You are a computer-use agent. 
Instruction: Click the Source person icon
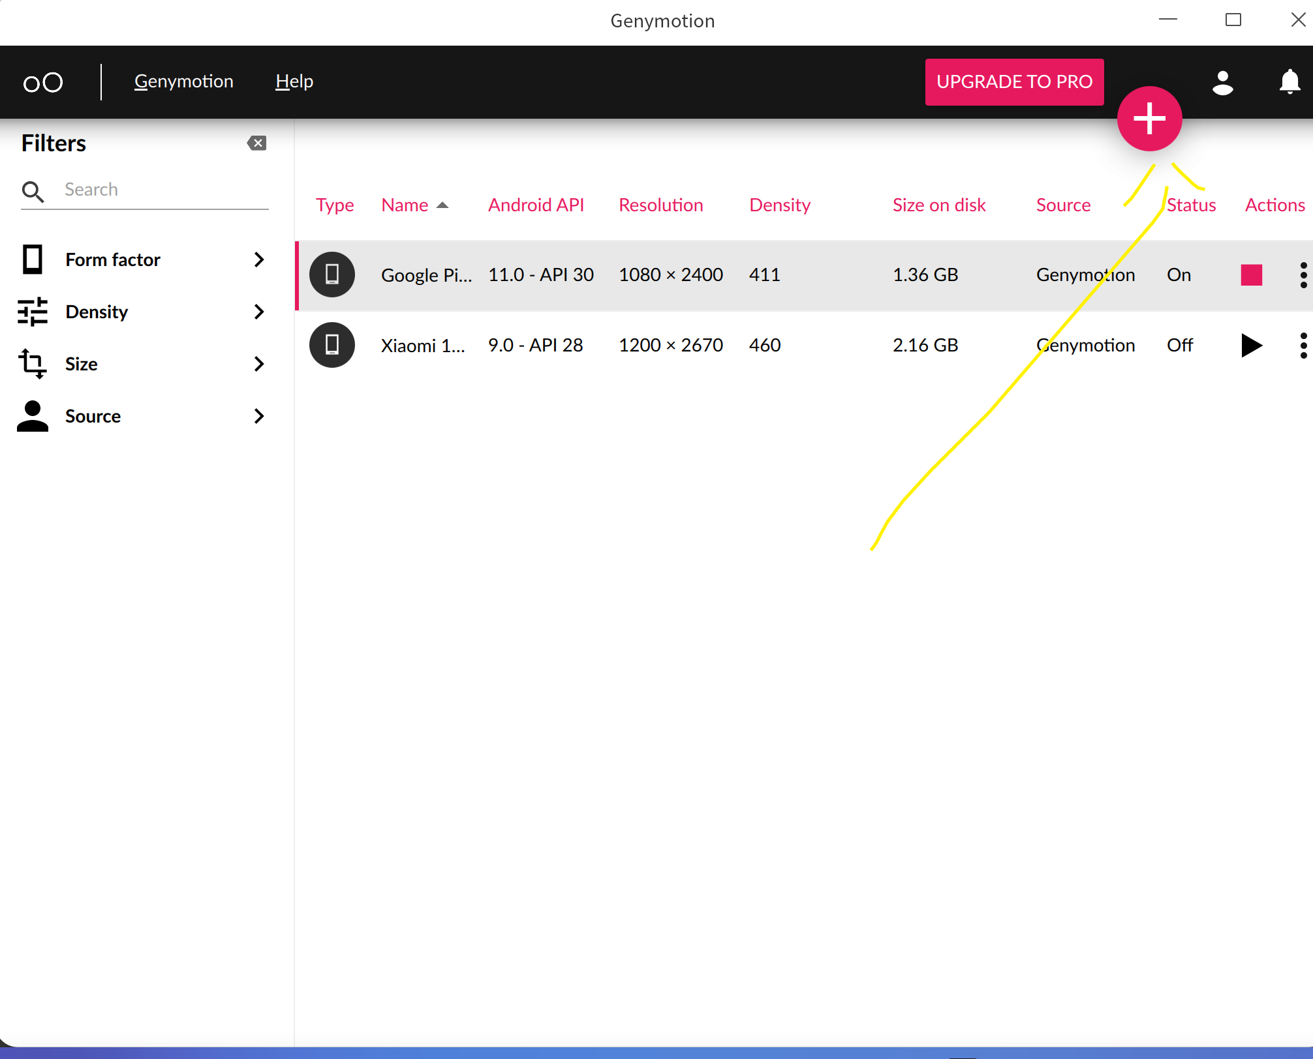[33, 416]
